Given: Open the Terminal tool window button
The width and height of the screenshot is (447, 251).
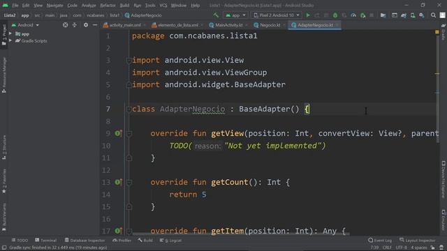Looking at the screenshot, I should click(45, 240).
